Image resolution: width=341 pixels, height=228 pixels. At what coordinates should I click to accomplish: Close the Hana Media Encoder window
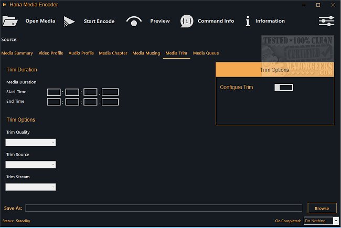tap(333, 5)
